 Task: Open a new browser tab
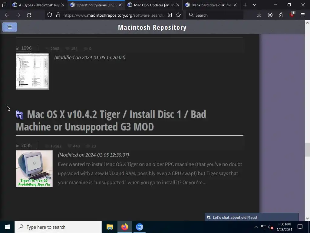tap(245, 5)
